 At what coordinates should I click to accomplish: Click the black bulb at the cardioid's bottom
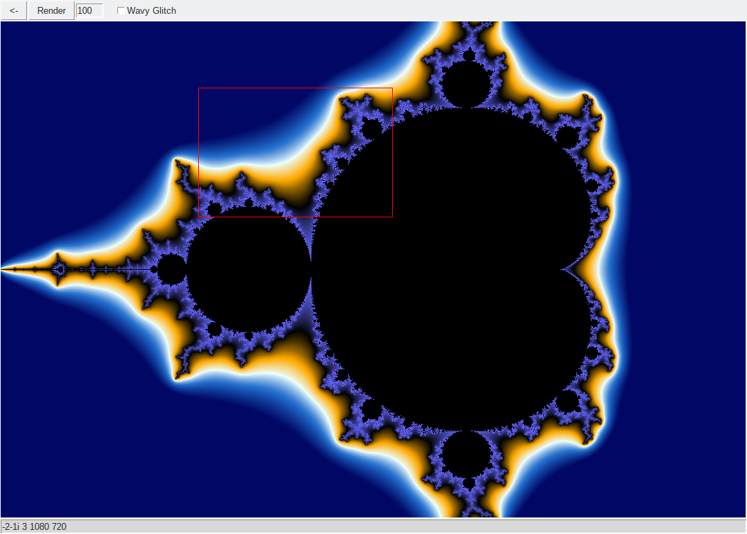click(467, 454)
